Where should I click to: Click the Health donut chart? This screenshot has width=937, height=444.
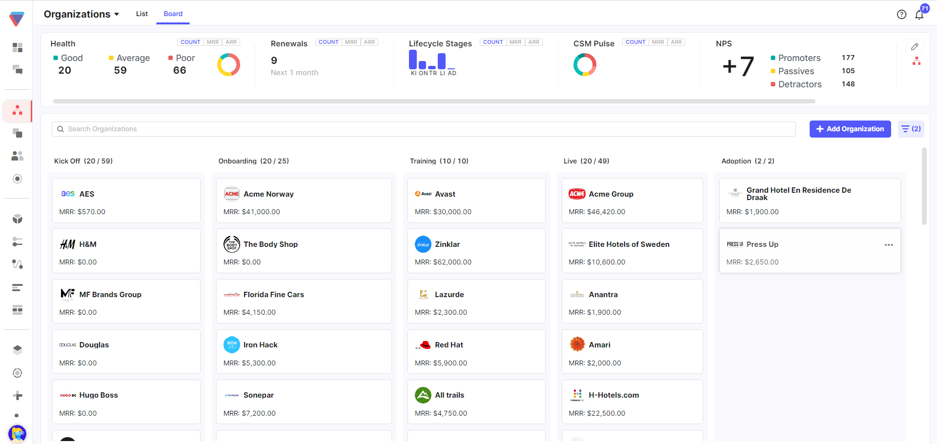click(228, 65)
